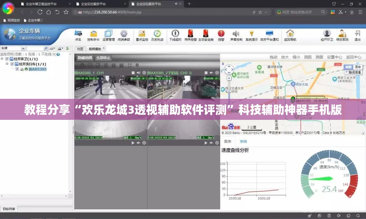Mute the CH1 video audio
366x219 pixels.
pyautogui.click(x=138, y=73)
